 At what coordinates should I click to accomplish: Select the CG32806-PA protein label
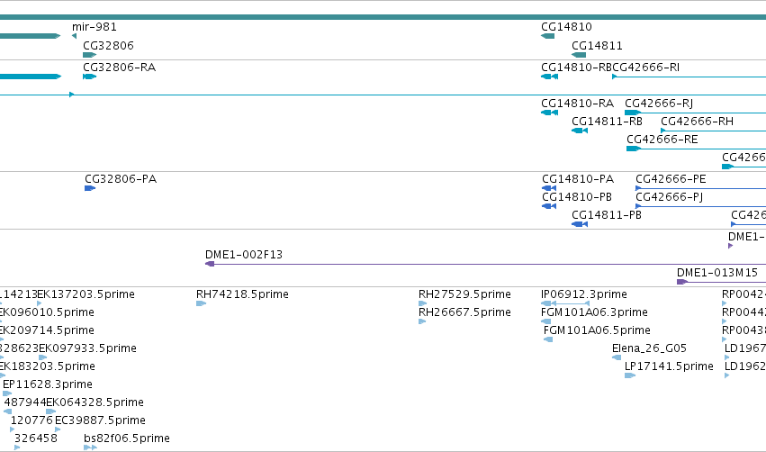pos(121,179)
